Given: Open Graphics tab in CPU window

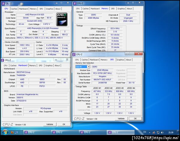Looking at the screenshot, I should [49, 9].
